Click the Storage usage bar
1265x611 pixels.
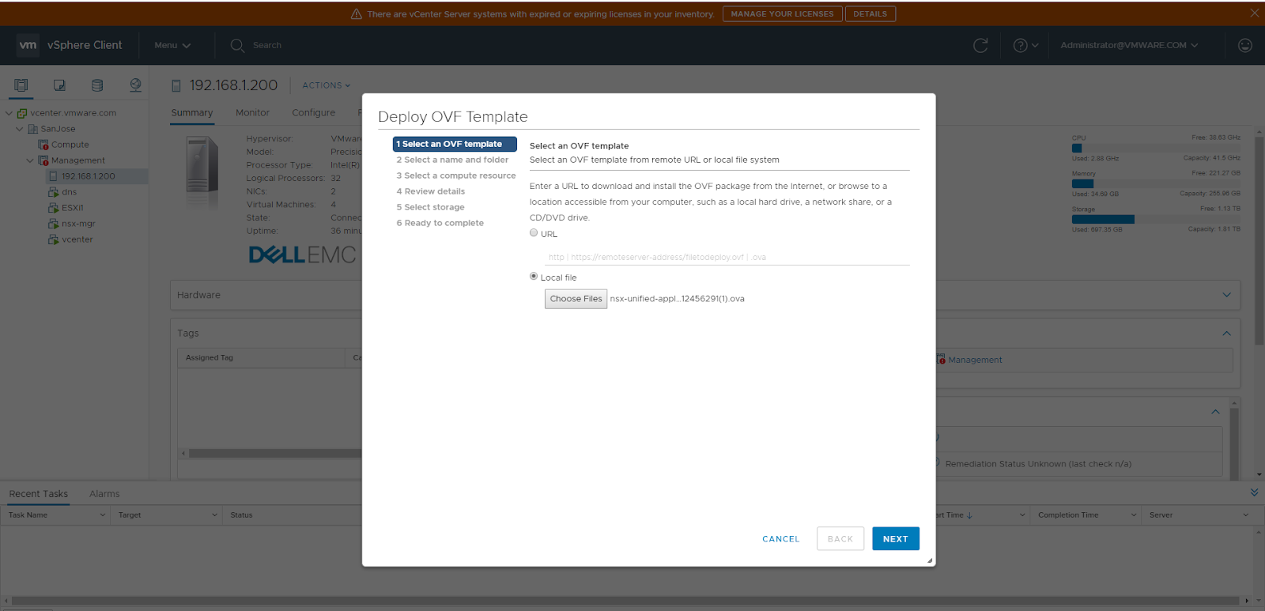point(1156,219)
